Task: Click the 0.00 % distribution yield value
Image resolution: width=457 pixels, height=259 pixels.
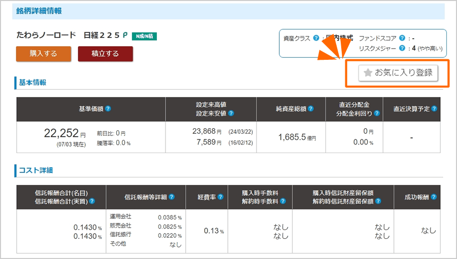Action: (x=363, y=142)
